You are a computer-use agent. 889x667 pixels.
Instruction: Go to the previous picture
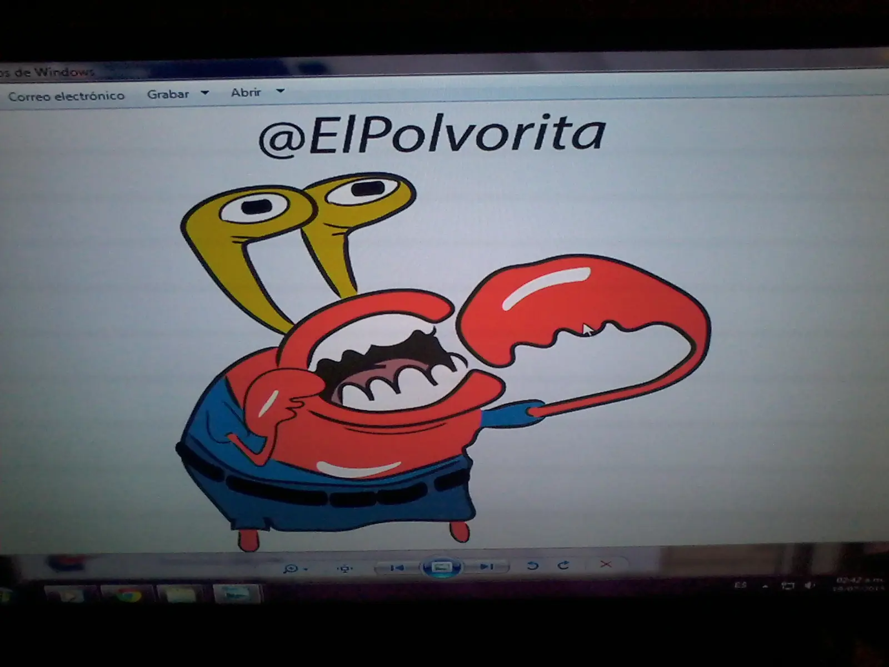397,568
